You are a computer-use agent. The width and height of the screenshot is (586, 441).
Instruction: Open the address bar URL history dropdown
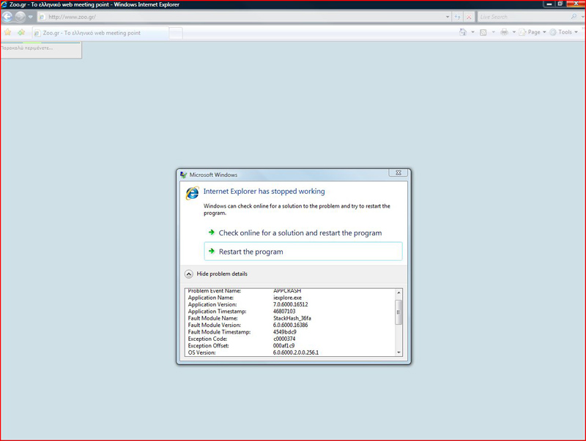coord(448,17)
